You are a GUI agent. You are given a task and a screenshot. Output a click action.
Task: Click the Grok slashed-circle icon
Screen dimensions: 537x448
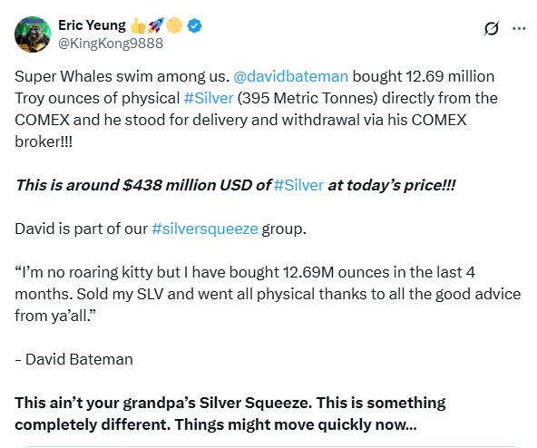[491, 28]
